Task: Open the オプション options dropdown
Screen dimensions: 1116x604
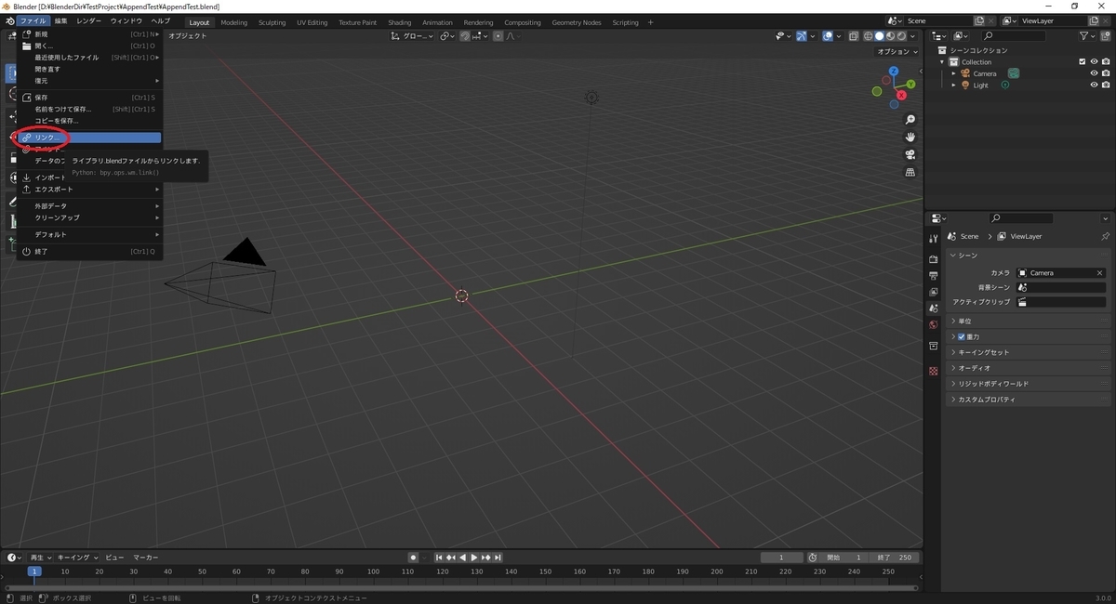Action: [x=897, y=52]
